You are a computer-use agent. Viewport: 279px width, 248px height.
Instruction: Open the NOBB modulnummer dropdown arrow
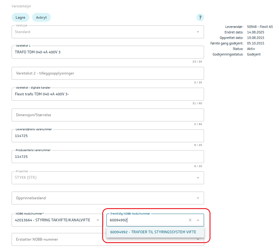(x=98, y=220)
